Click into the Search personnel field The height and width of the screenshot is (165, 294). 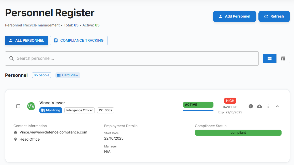coord(135,58)
